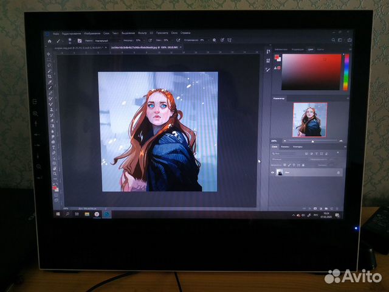The image size is (389, 292).
Task: Click the foreground color swatch in Color panel
Action: pyautogui.click(x=277, y=57)
